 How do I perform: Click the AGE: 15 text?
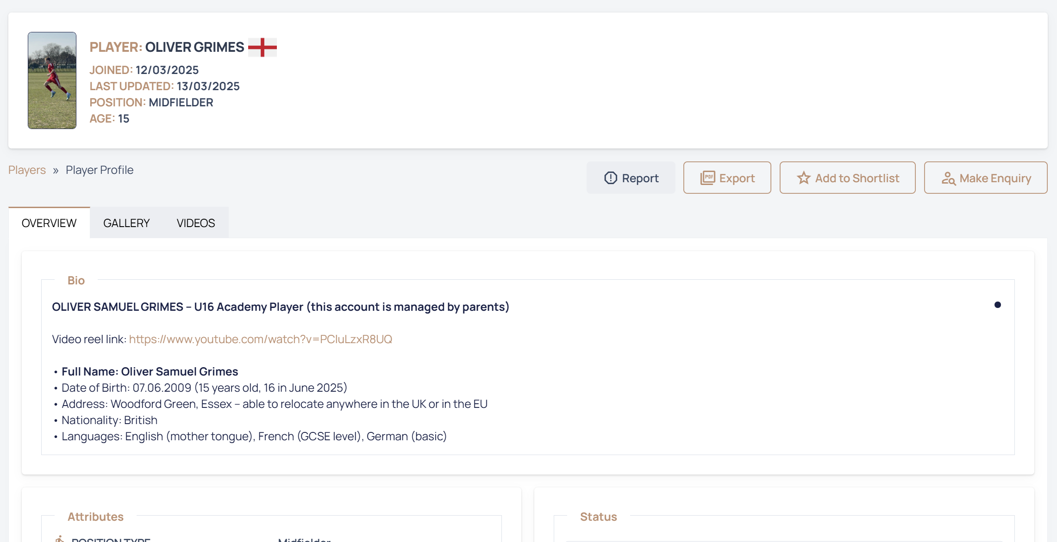pyautogui.click(x=109, y=119)
